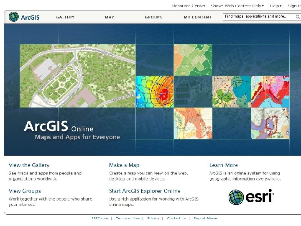Image resolution: width=301 pixels, height=226 pixels.
Task: Click the Make a Map link
Action: 124,165
